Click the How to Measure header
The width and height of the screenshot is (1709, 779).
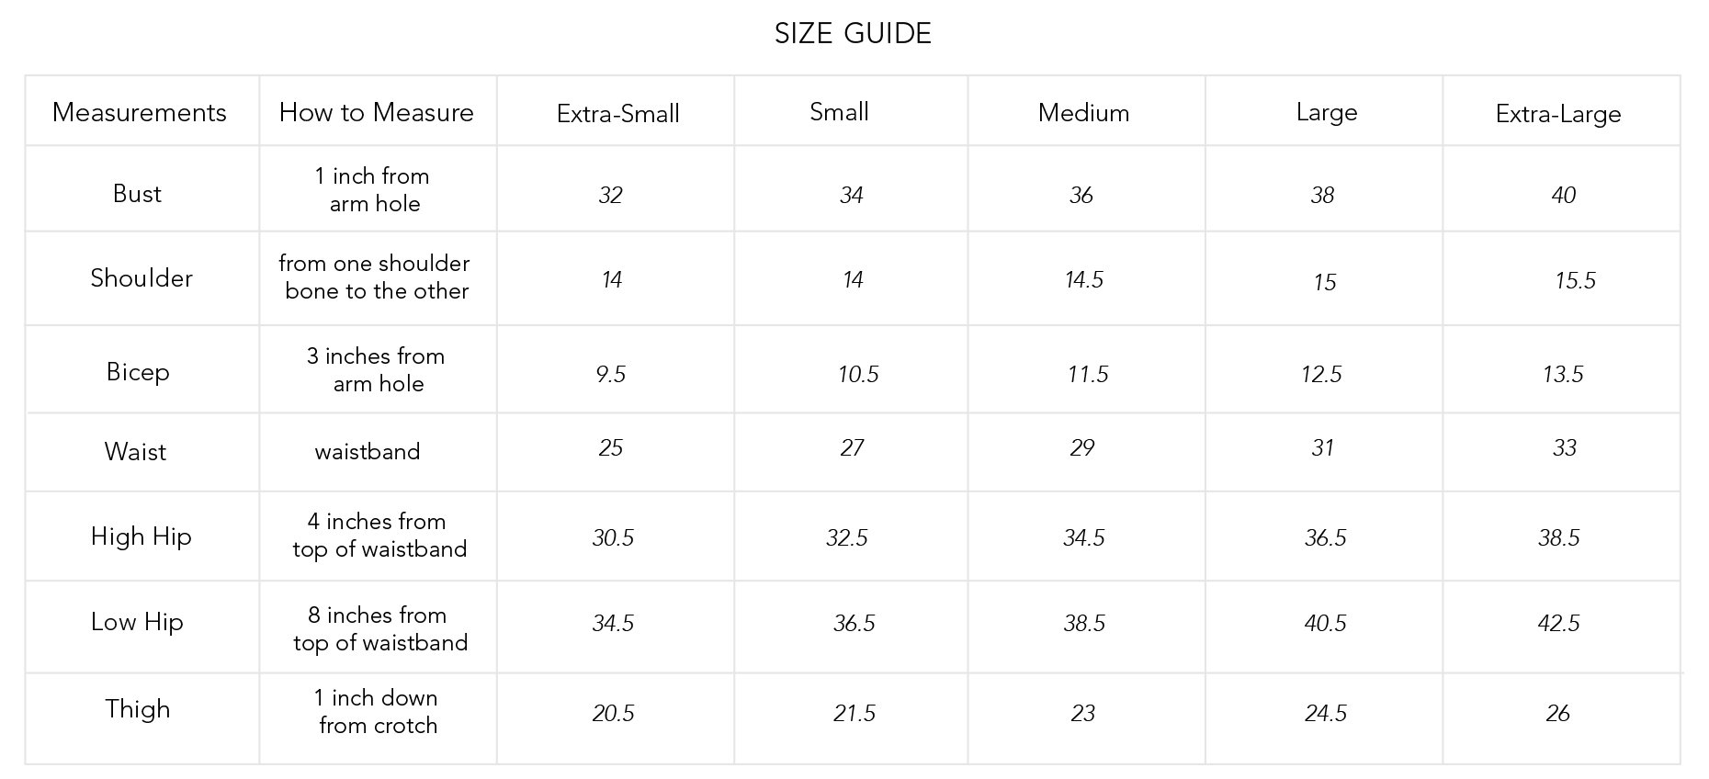[x=377, y=112]
